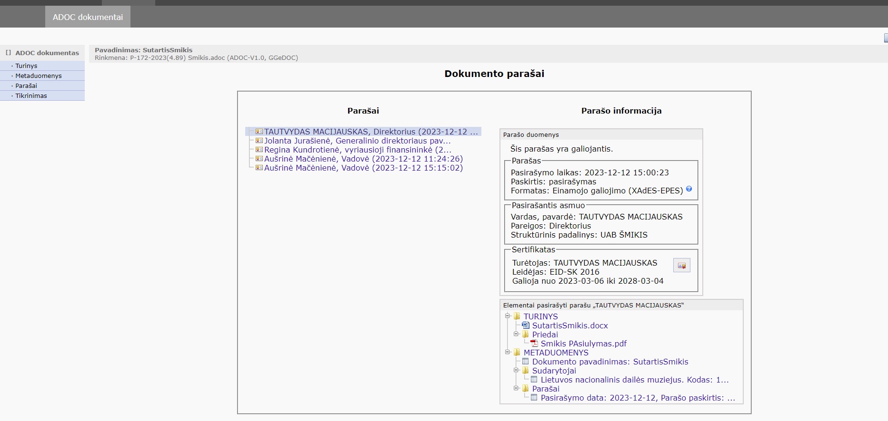
Task: Collapse the Priedai folder node
Action: [516, 334]
